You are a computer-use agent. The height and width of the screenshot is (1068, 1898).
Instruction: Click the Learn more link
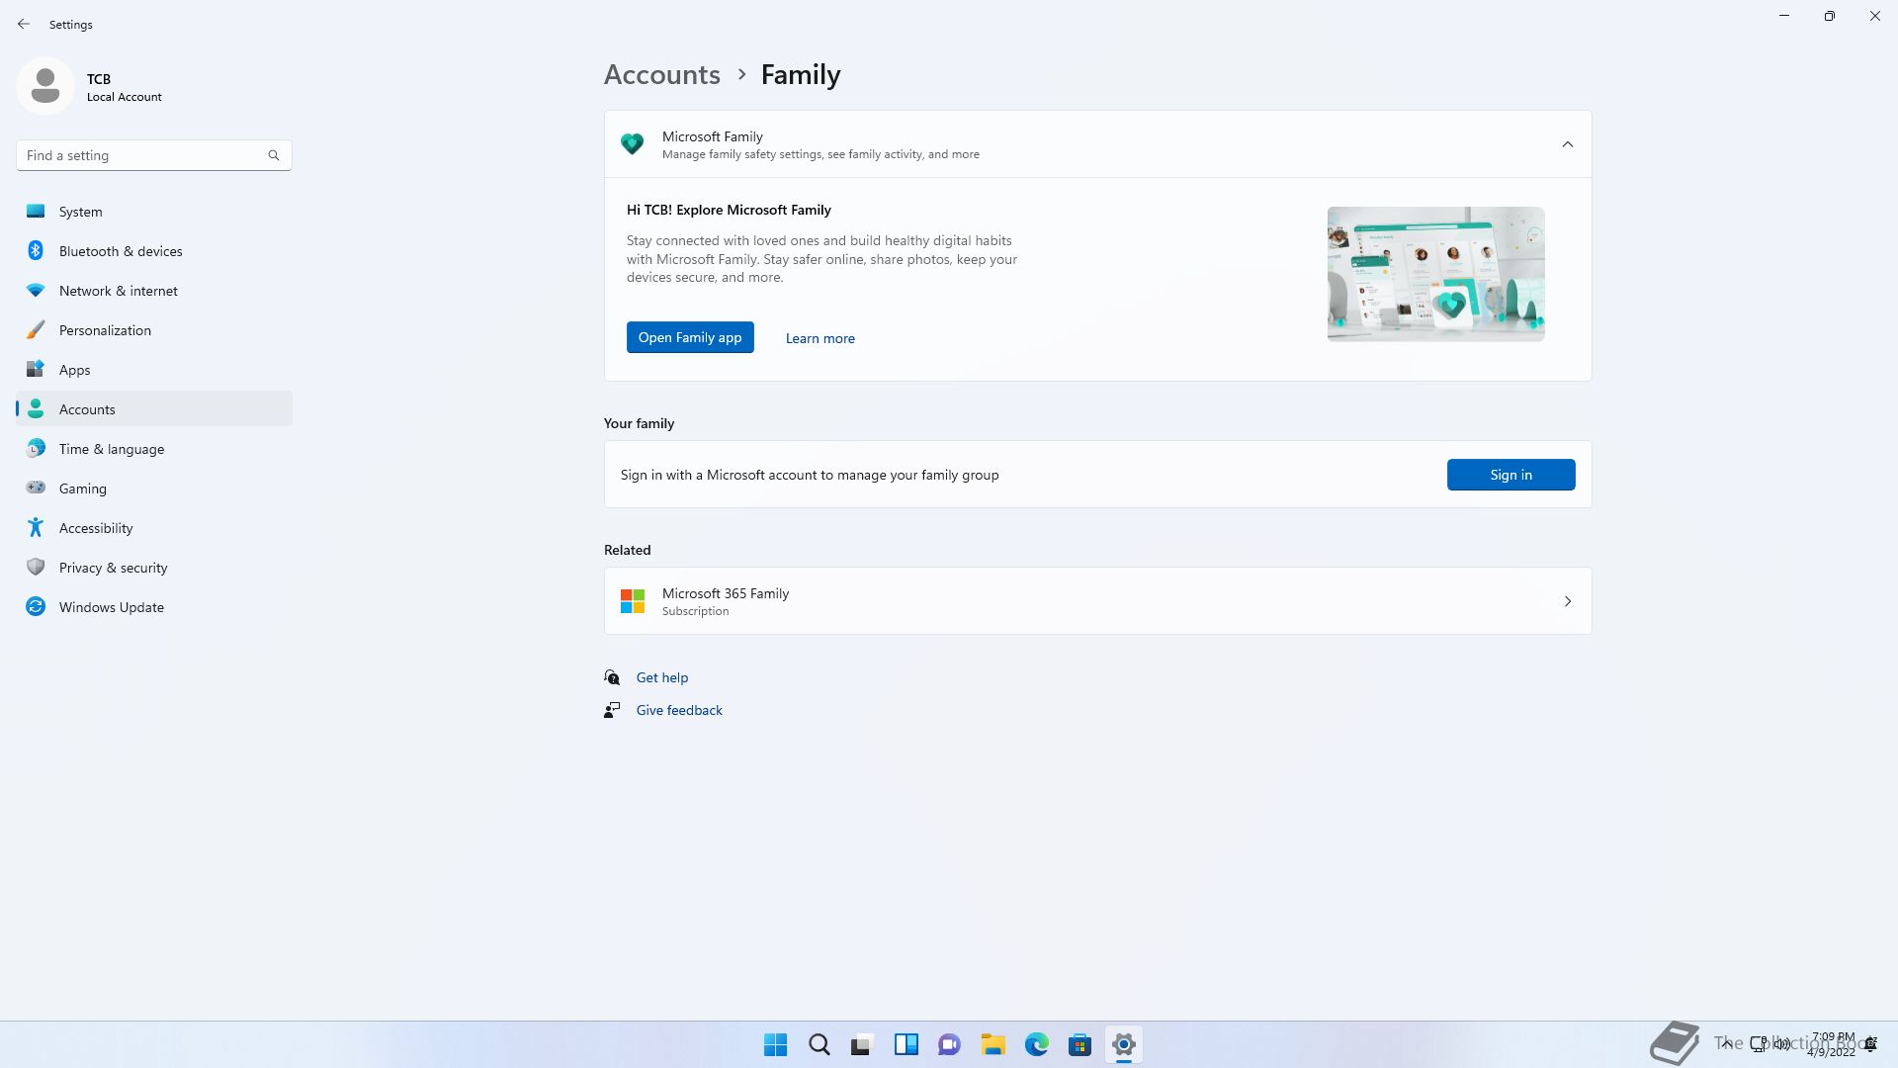tap(820, 338)
